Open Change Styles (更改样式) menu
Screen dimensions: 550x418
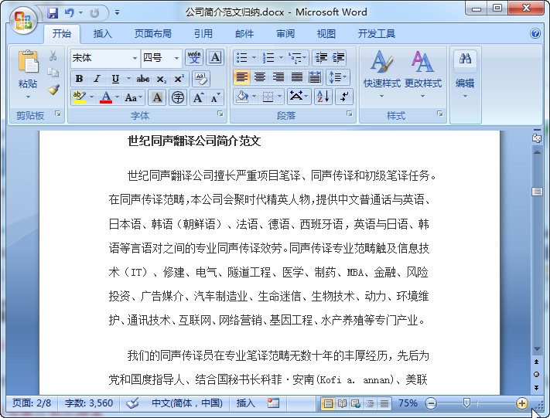(422, 73)
